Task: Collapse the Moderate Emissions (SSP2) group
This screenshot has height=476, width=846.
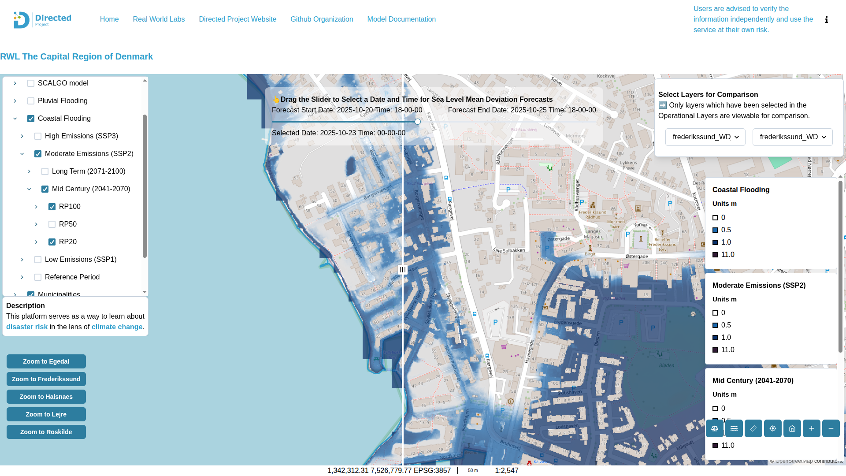Action: click(x=22, y=153)
